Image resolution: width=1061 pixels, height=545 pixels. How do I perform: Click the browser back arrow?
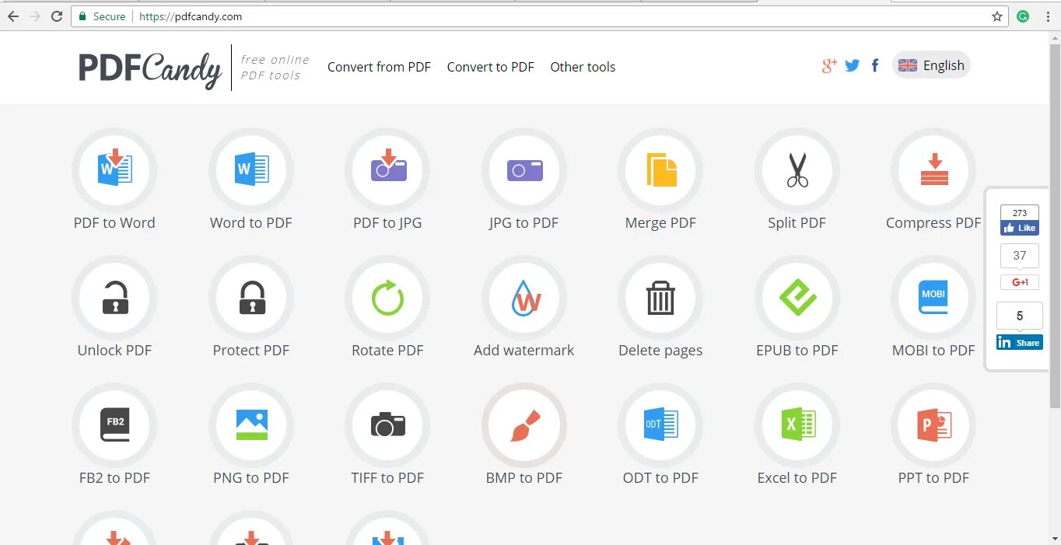point(13,16)
